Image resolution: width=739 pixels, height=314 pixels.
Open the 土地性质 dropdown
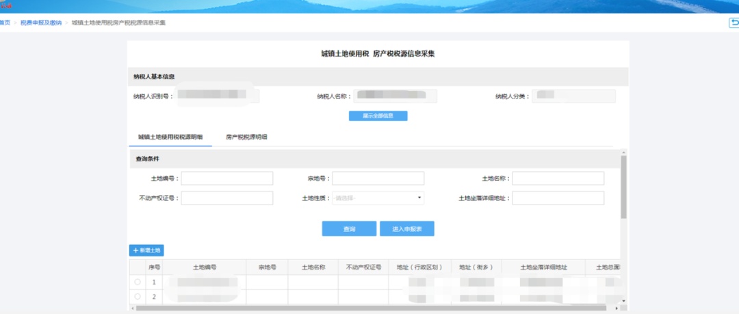tap(378, 198)
